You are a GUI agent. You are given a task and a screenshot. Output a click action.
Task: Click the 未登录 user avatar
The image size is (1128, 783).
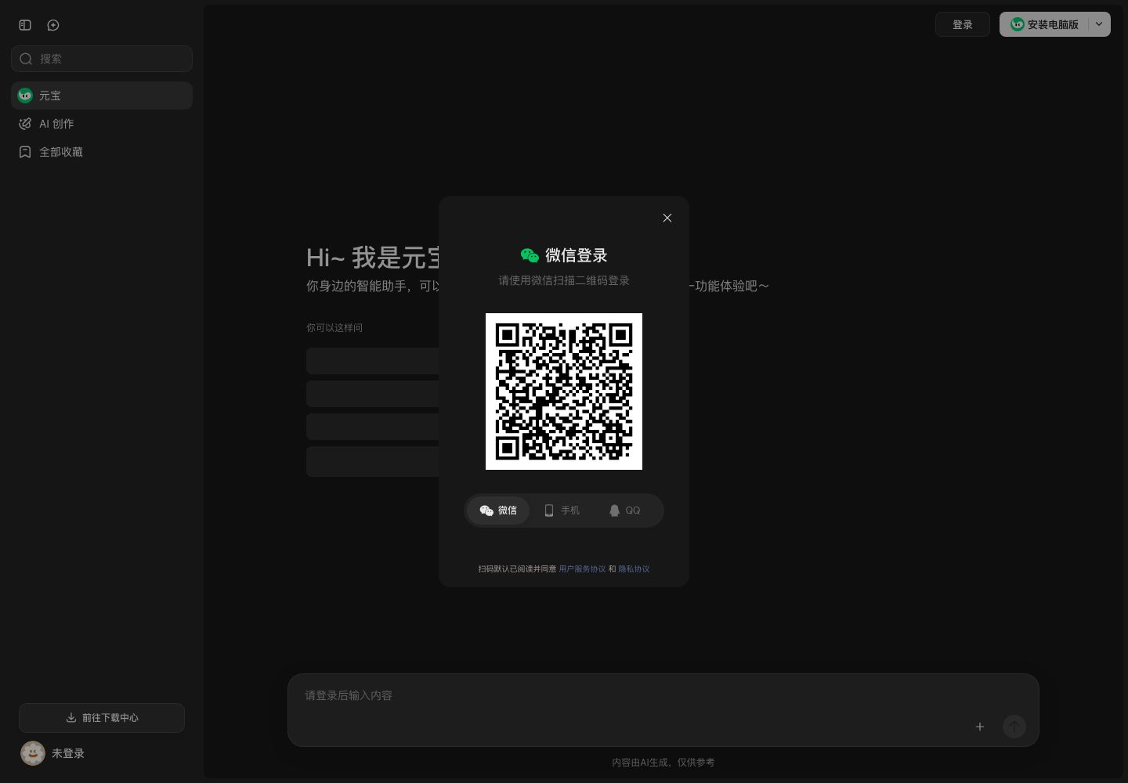[x=33, y=753]
